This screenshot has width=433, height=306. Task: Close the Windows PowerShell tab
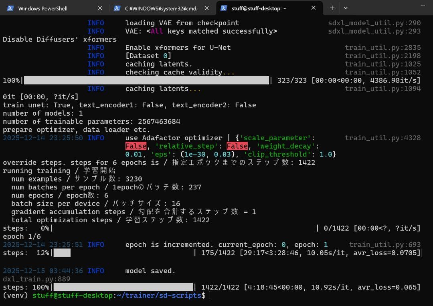(100, 8)
